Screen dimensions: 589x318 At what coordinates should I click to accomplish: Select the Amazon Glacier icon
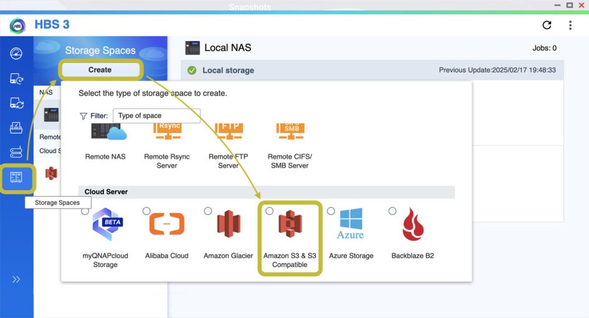click(229, 224)
